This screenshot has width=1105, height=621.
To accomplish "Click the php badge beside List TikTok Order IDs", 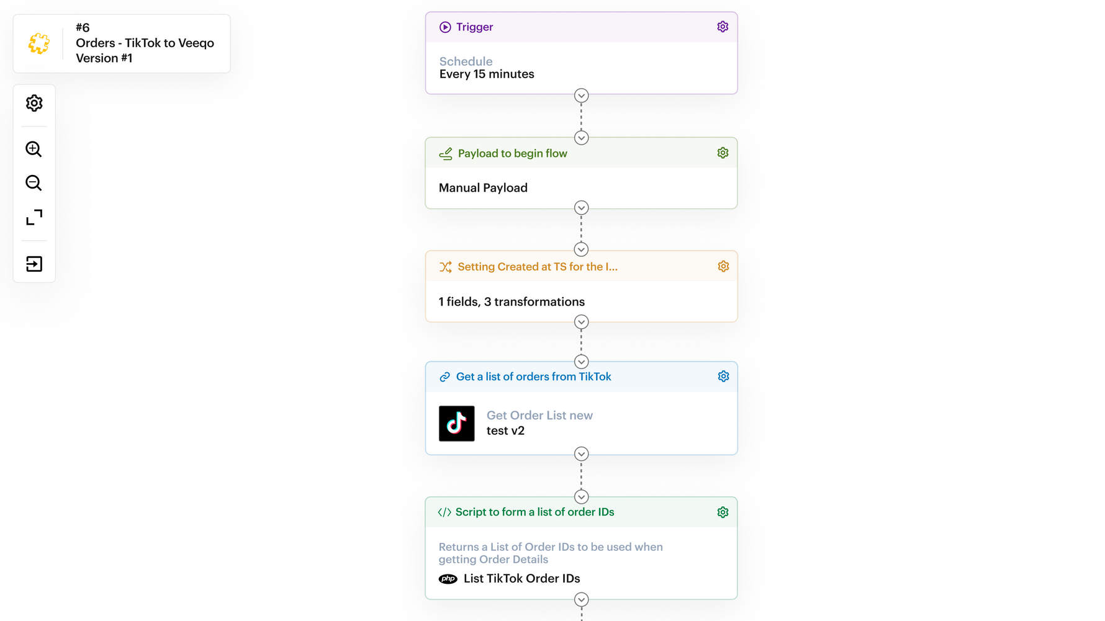I will [448, 578].
